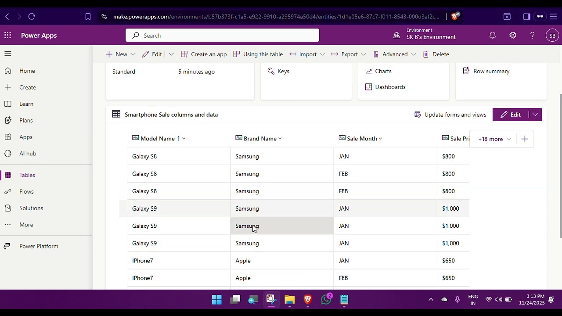Click the browser address bar URL

pos(276,17)
